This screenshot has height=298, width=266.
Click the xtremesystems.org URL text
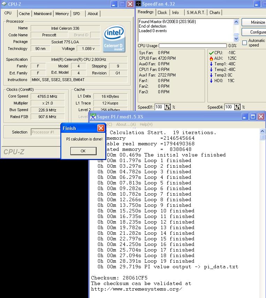pyautogui.click(x=137, y=289)
